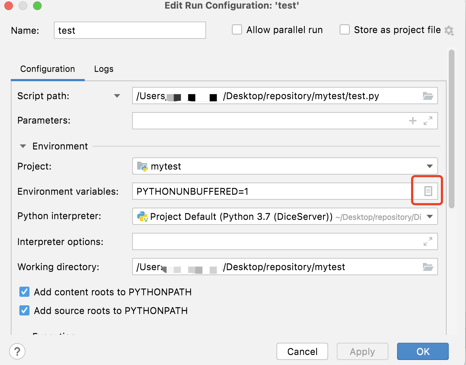This screenshot has width=466, height=365.
Task: Click the Name input field
Action: click(129, 30)
